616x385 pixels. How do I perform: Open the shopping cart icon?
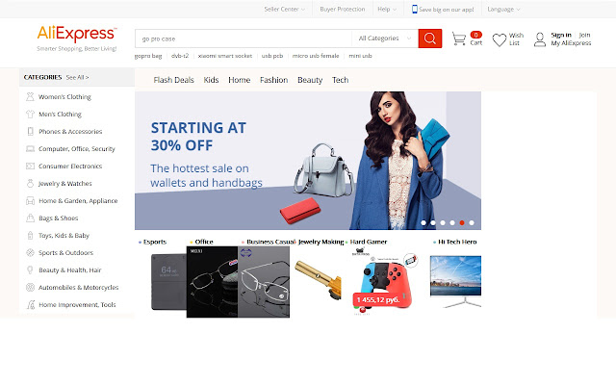tap(458, 38)
